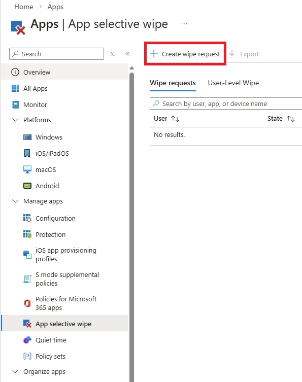Click the Configuration gear-grid icon
Viewport: 302px width, 382px height.
tap(27, 218)
